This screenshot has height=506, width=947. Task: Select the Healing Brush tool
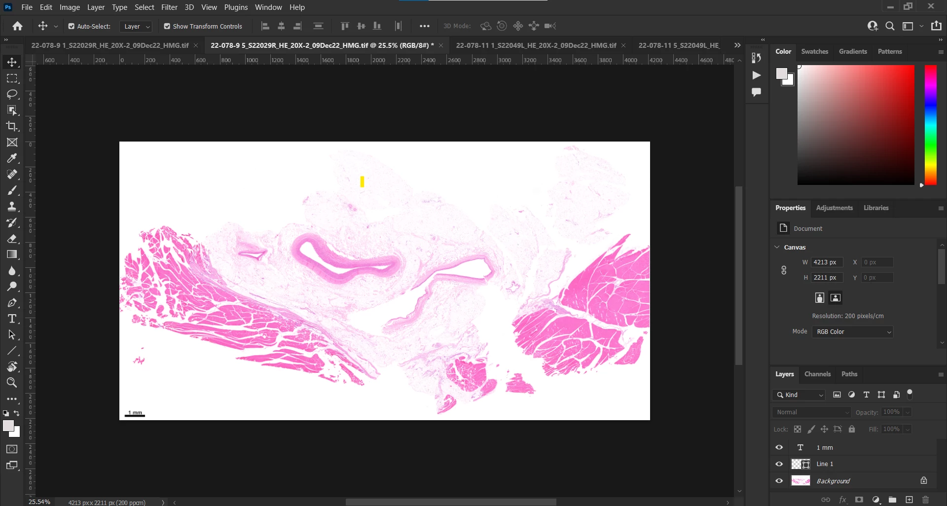point(12,174)
